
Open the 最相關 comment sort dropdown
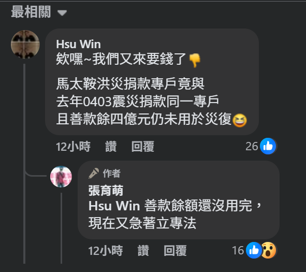click(39, 12)
